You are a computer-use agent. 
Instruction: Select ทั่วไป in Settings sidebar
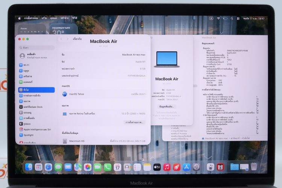[36, 90]
